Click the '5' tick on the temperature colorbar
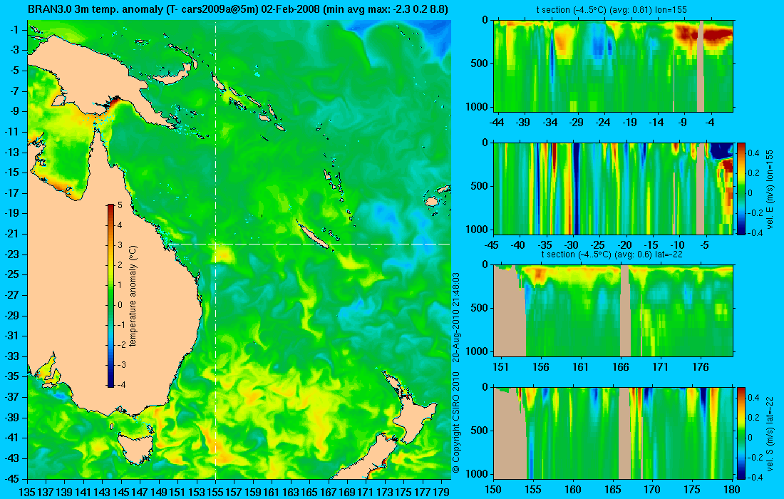The height and width of the screenshot is (499, 784). pyautogui.click(x=120, y=205)
